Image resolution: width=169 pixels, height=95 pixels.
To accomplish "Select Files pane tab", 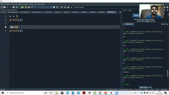I will click(x=154, y=21).
